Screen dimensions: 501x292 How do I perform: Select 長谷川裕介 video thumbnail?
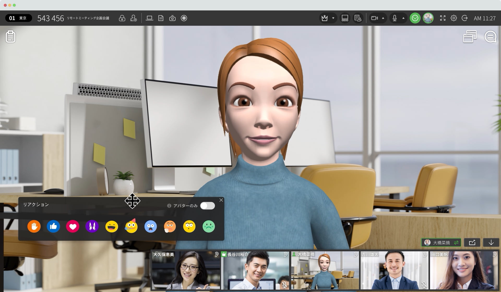point(255,270)
